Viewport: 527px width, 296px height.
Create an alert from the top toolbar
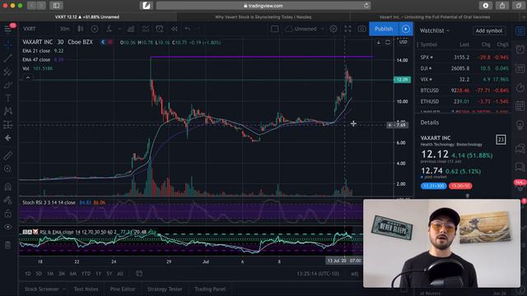click(160, 30)
